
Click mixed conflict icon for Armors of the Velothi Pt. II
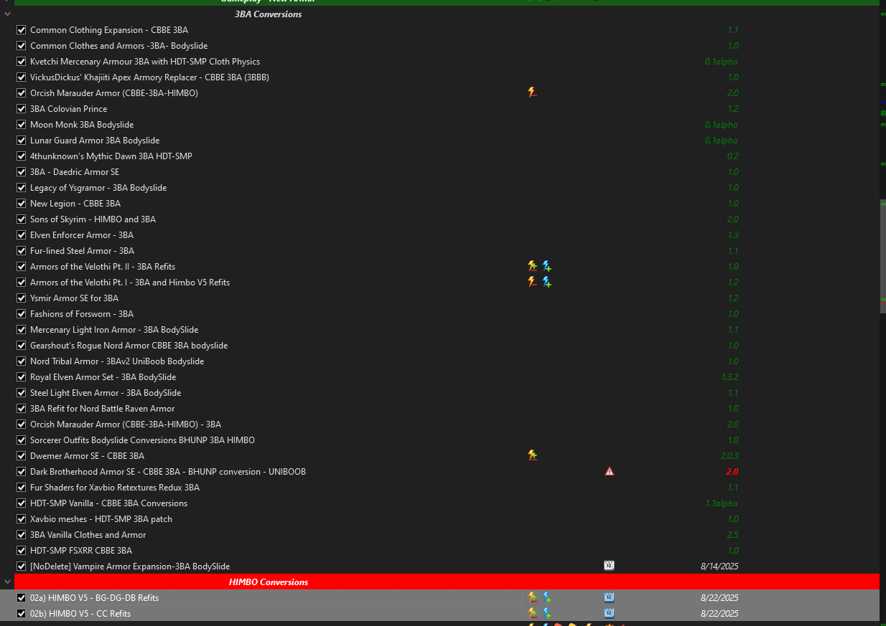(532, 266)
